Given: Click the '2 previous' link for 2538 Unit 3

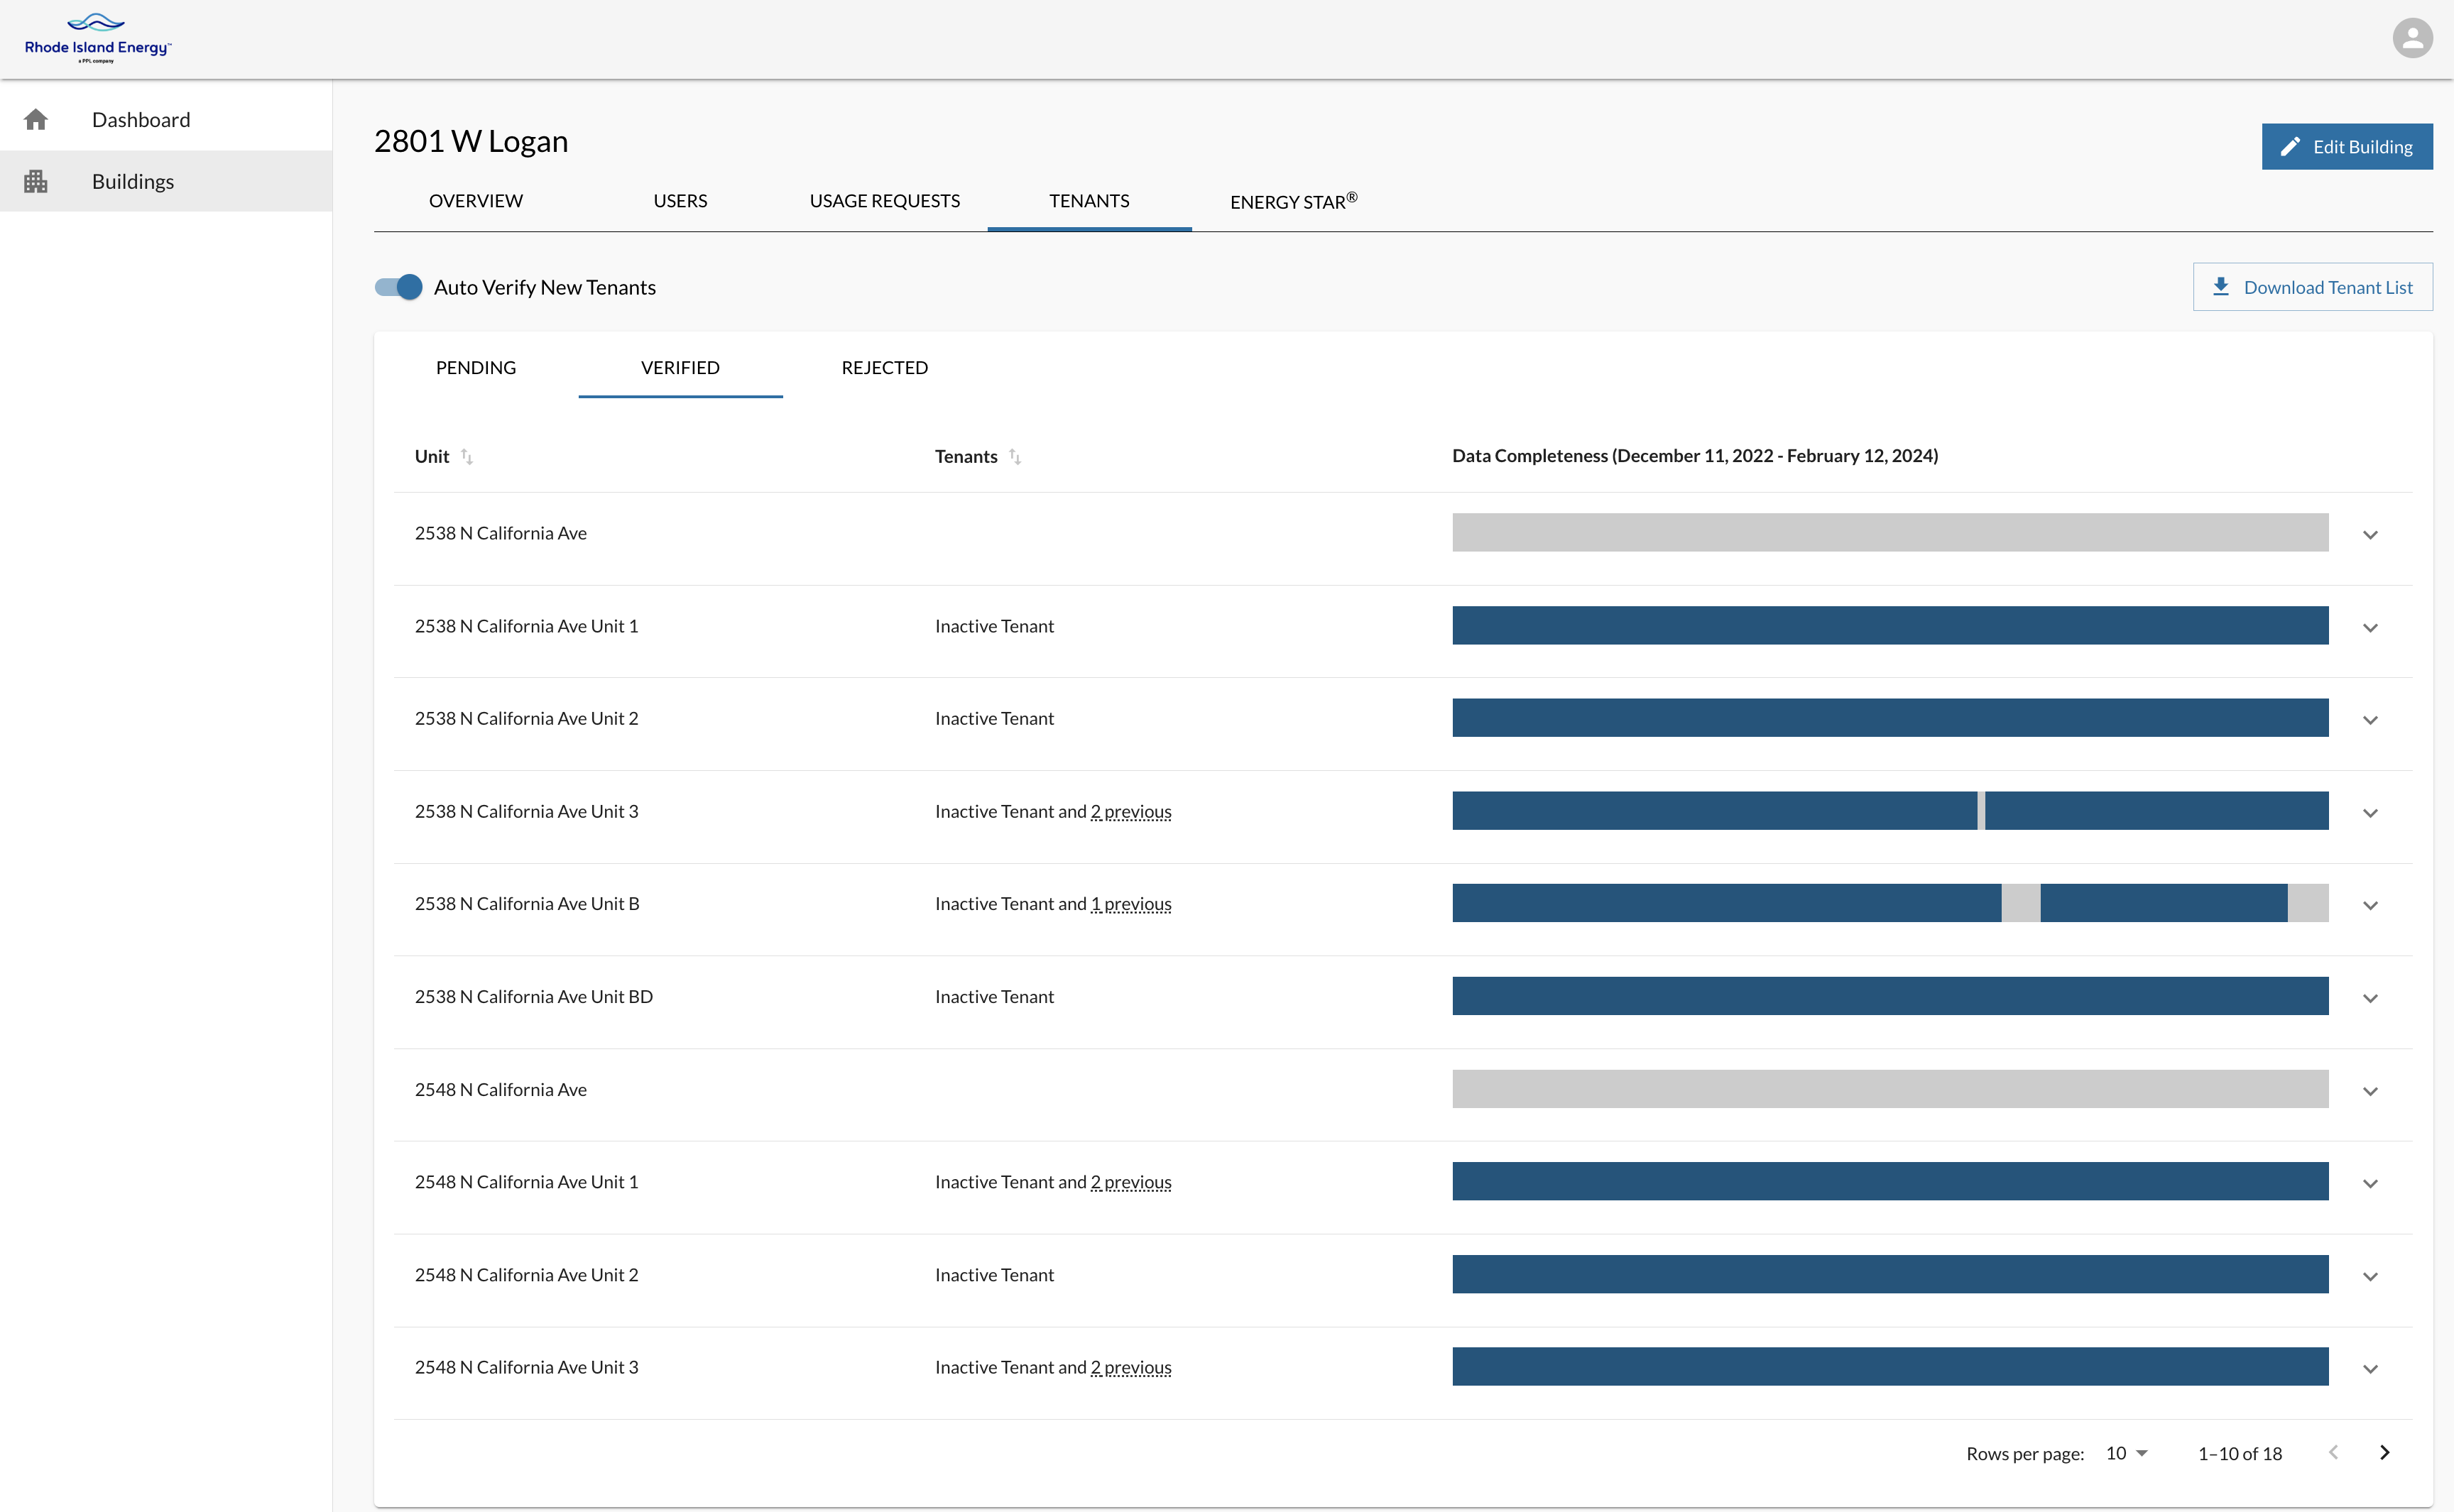Looking at the screenshot, I should tap(1130, 812).
